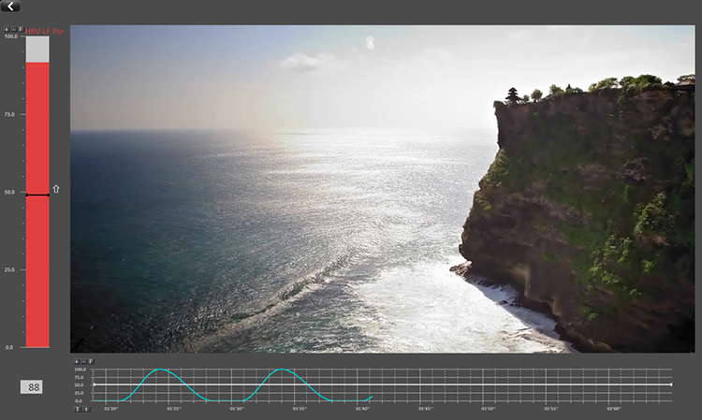Click the left threshold handle on line graph
This screenshot has height=420, width=702.
pos(95,384)
